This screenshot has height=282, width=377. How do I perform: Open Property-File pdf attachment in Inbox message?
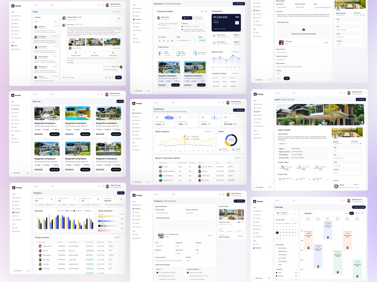tap(76, 54)
